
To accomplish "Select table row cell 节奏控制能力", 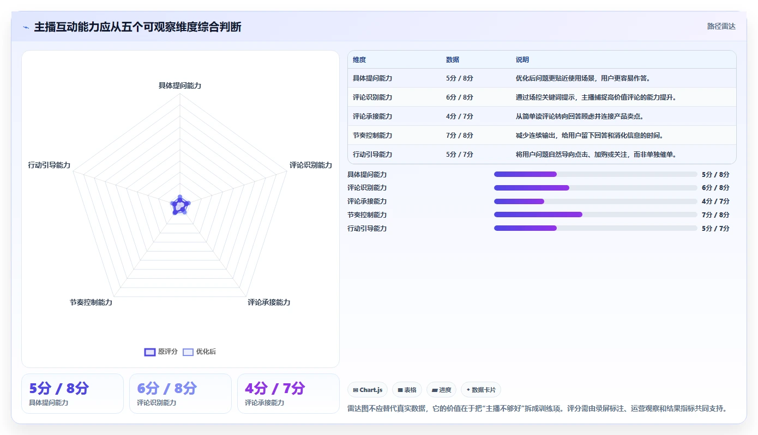I will coord(372,136).
